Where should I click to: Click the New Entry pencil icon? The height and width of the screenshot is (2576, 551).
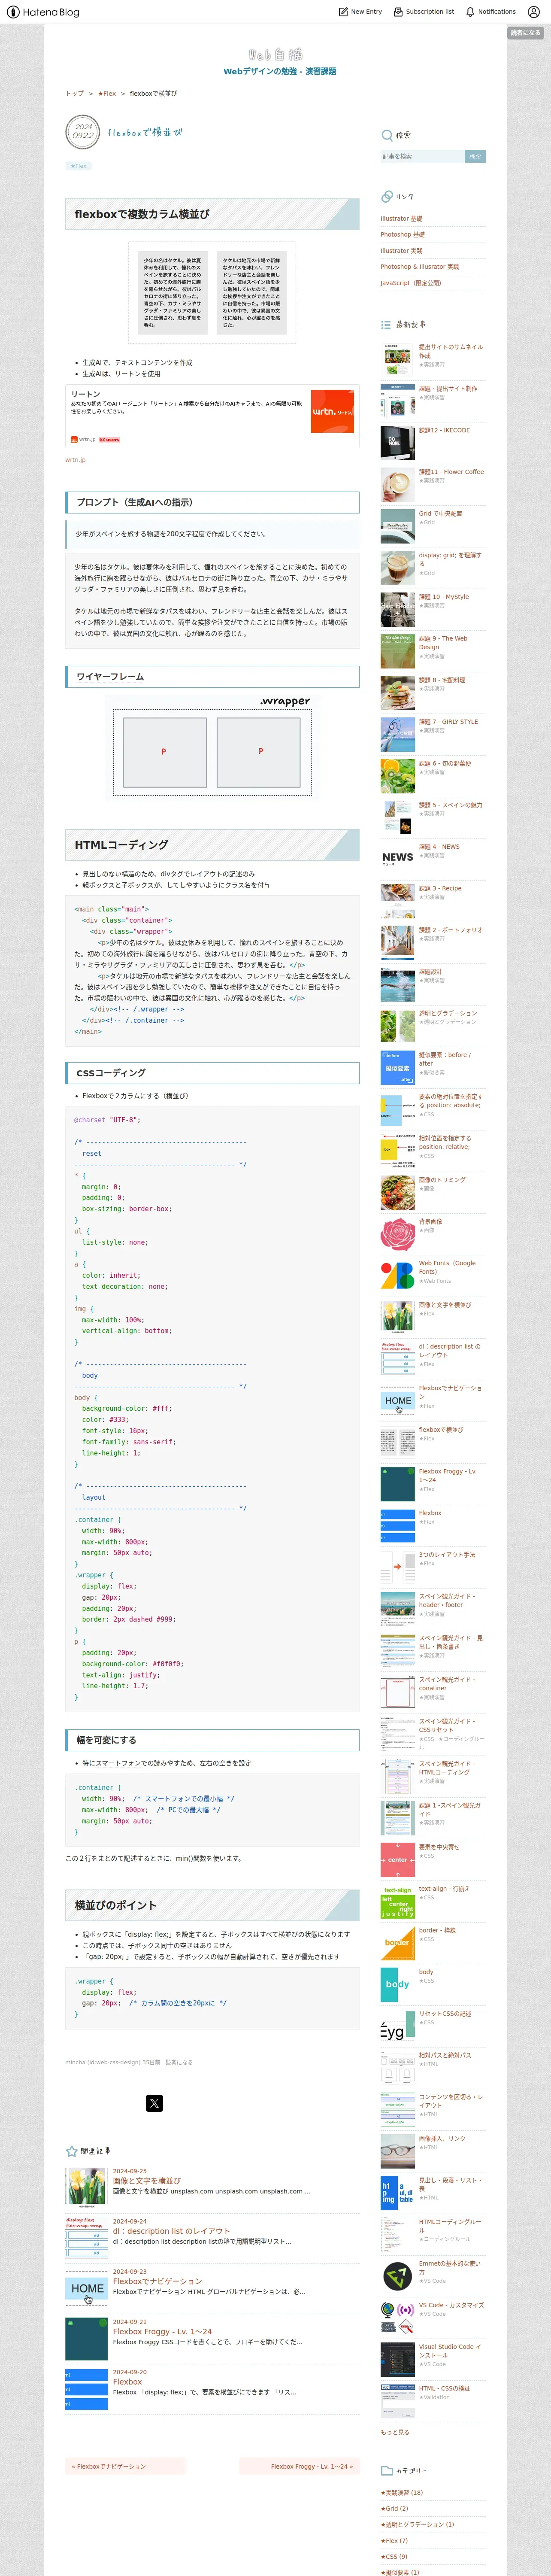(x=343, y=12)
